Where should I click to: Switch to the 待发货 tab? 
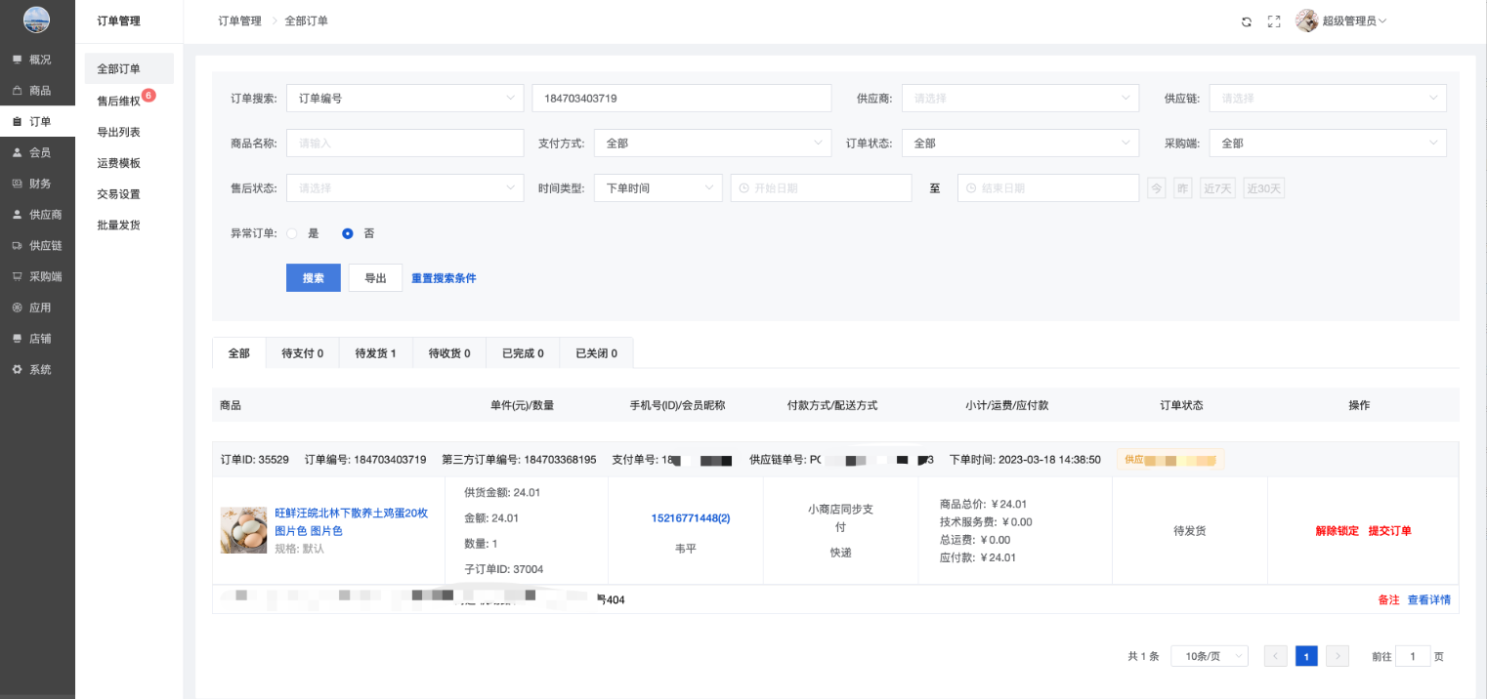375,353
